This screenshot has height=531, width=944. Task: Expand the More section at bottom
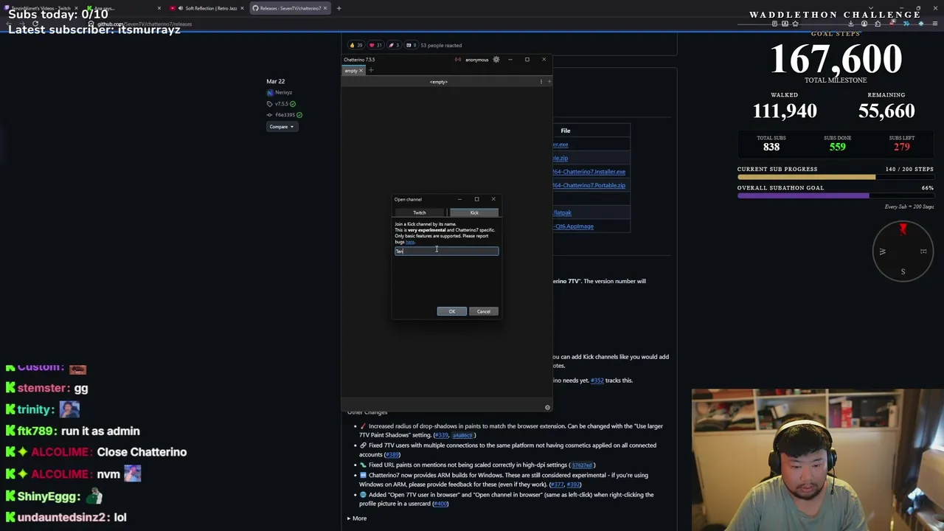pos(357,518)
